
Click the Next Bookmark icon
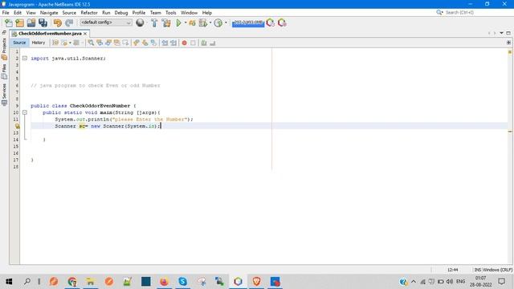click(x=145, y=43)
